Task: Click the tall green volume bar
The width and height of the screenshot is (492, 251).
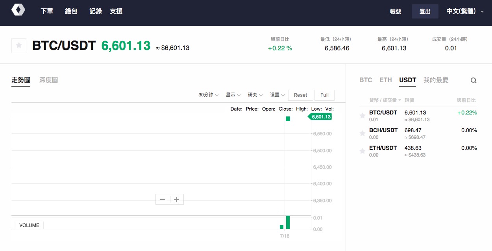Action: point(288,222)
